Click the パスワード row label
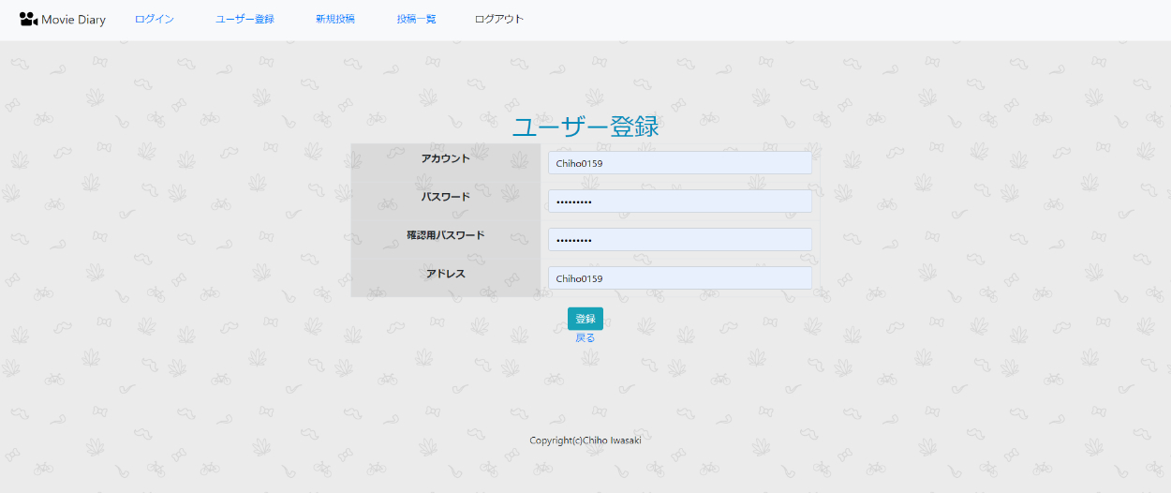 [x=446, y=197]
